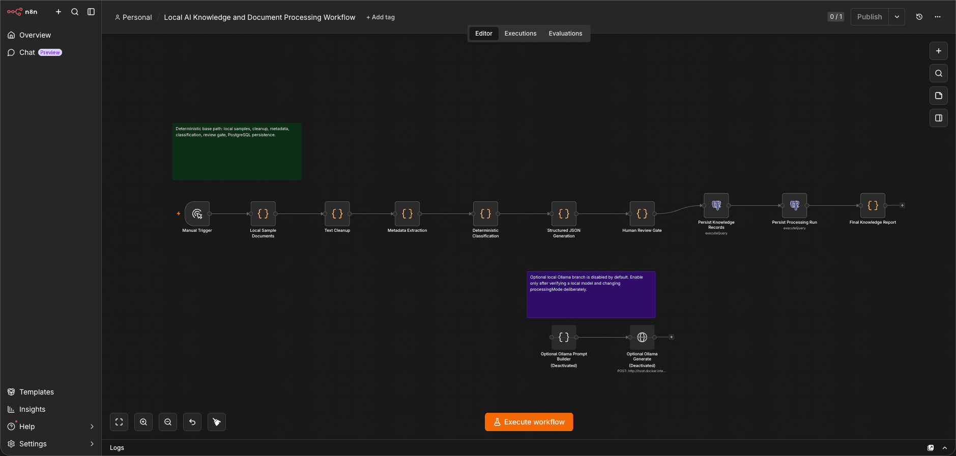Add a node with the plus button

point(939,51)
